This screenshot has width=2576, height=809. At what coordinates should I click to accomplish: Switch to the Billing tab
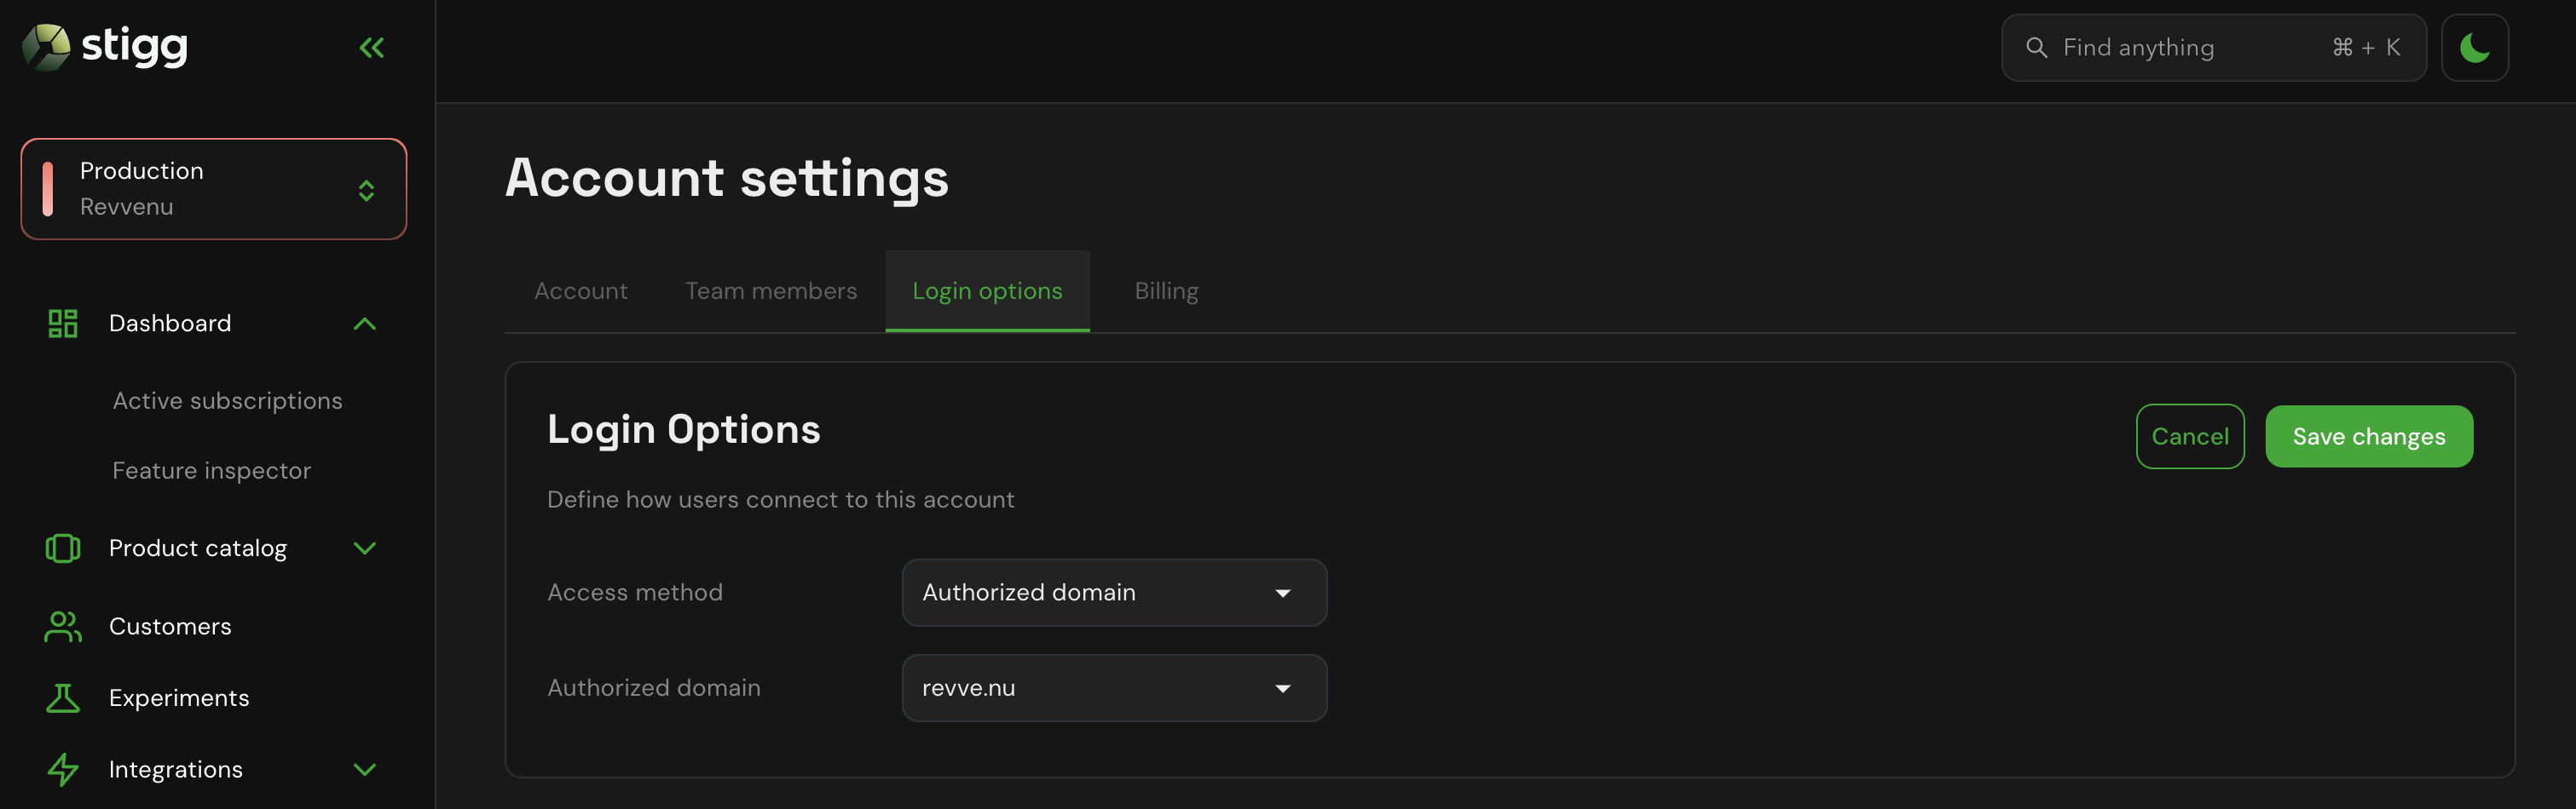(1166, 290)
